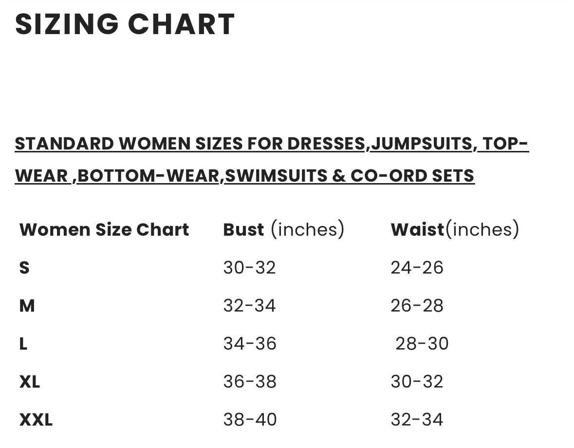The image size is (574, 448).
Task: Click the Women Size Chart column header
Action: point(104,229)
